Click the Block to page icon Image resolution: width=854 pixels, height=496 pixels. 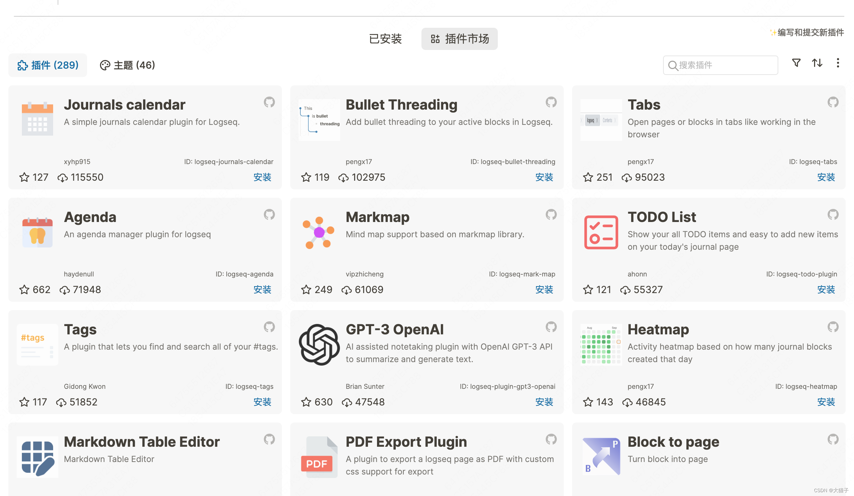(x=601, y=456)
